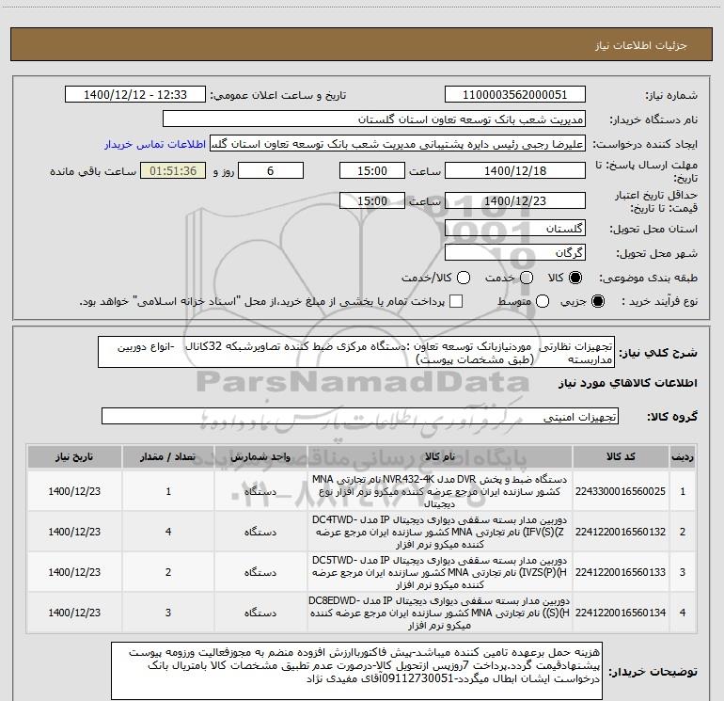
Task: Click the delivery province field گلستان
Action: click(515, 229)
